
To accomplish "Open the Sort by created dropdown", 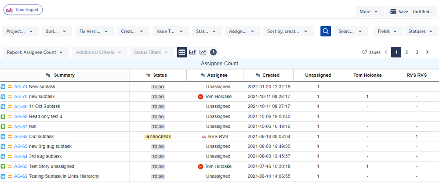I will coord(288,31).
